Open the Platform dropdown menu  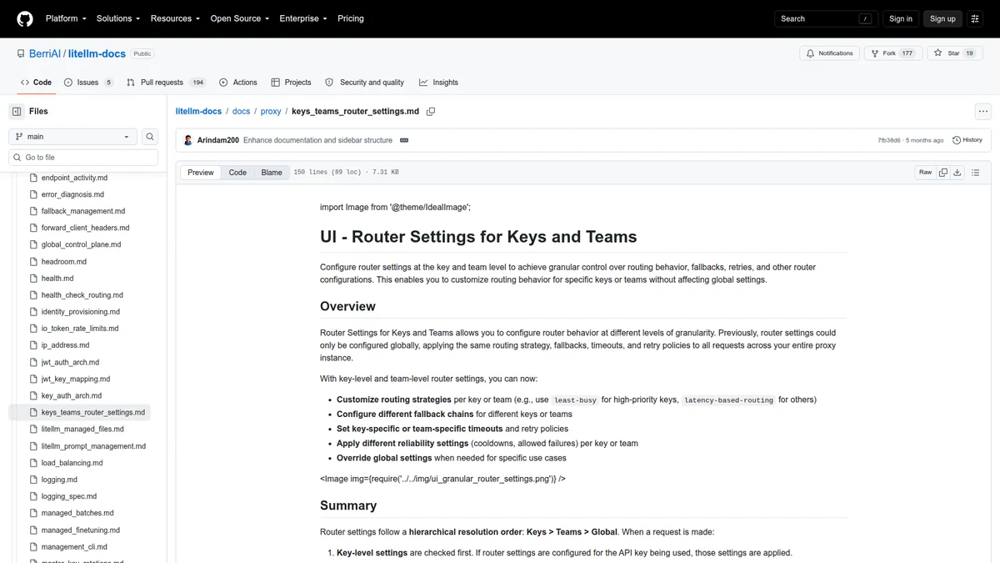pos(66,18)
